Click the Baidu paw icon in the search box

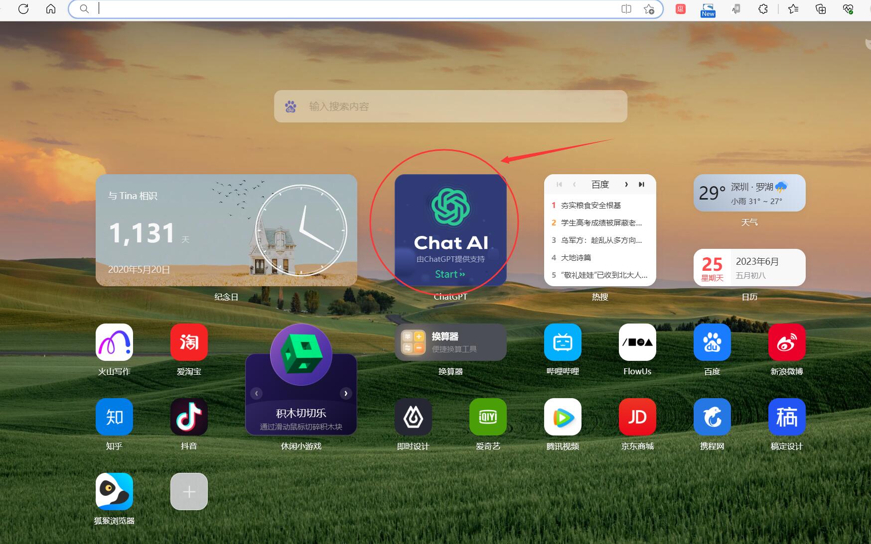pos(290,106)
